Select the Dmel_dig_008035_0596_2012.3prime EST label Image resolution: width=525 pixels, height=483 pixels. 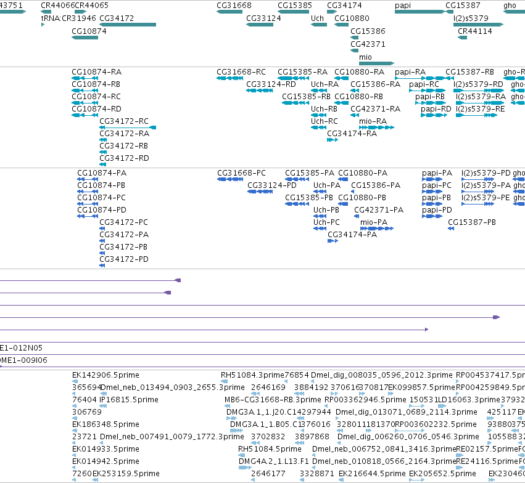tap(382, 375)
